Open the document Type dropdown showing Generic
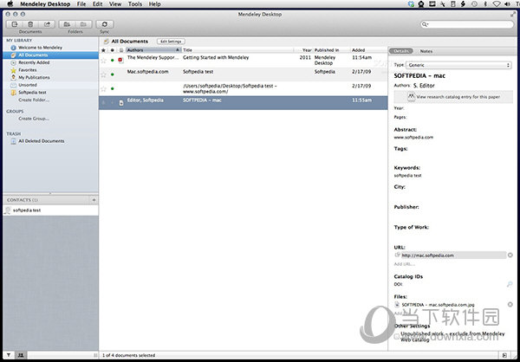The width and height of the screenshot is (520, 362). coord(459,65)
